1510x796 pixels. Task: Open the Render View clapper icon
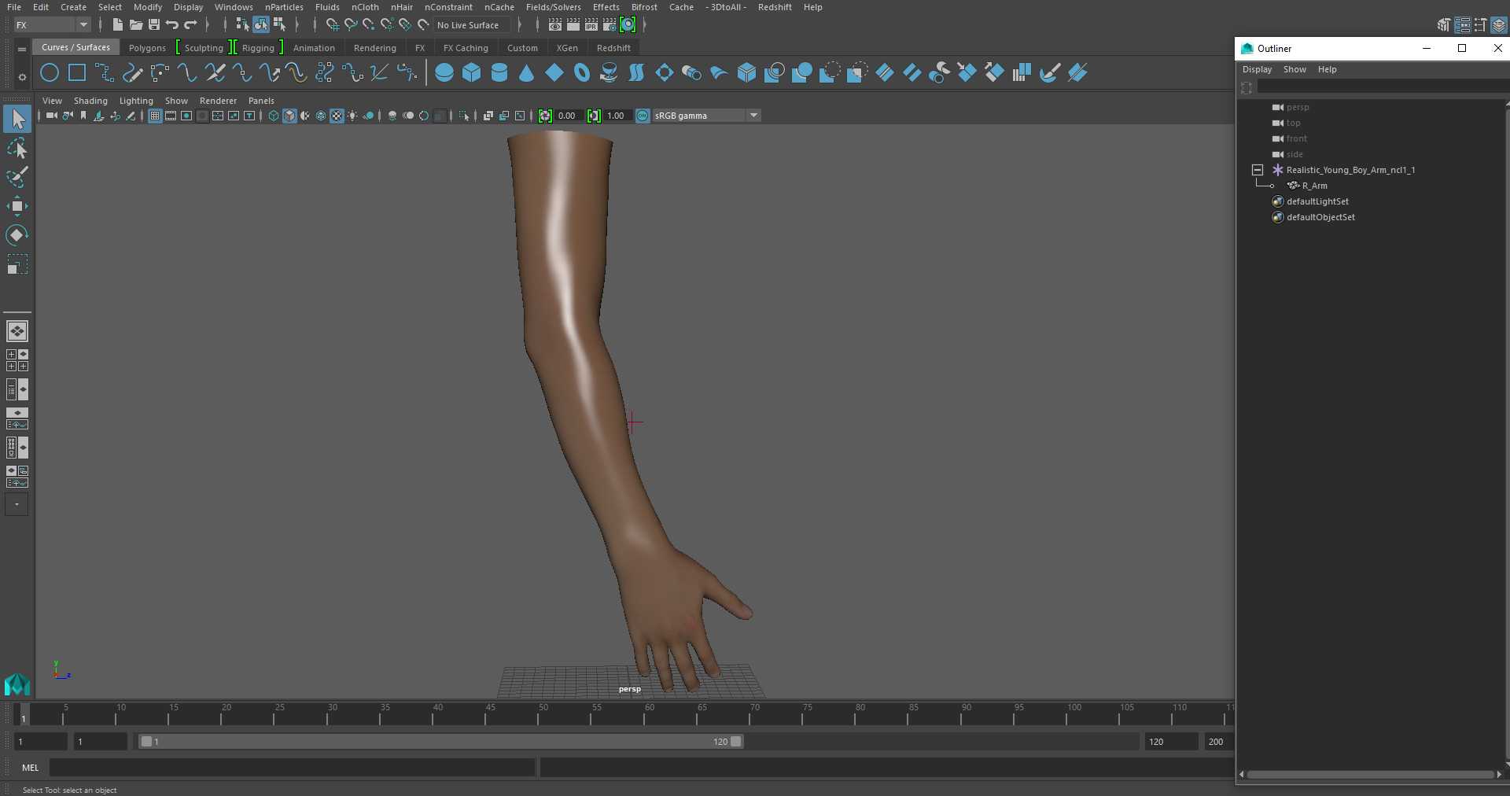[x=555, y=25]
